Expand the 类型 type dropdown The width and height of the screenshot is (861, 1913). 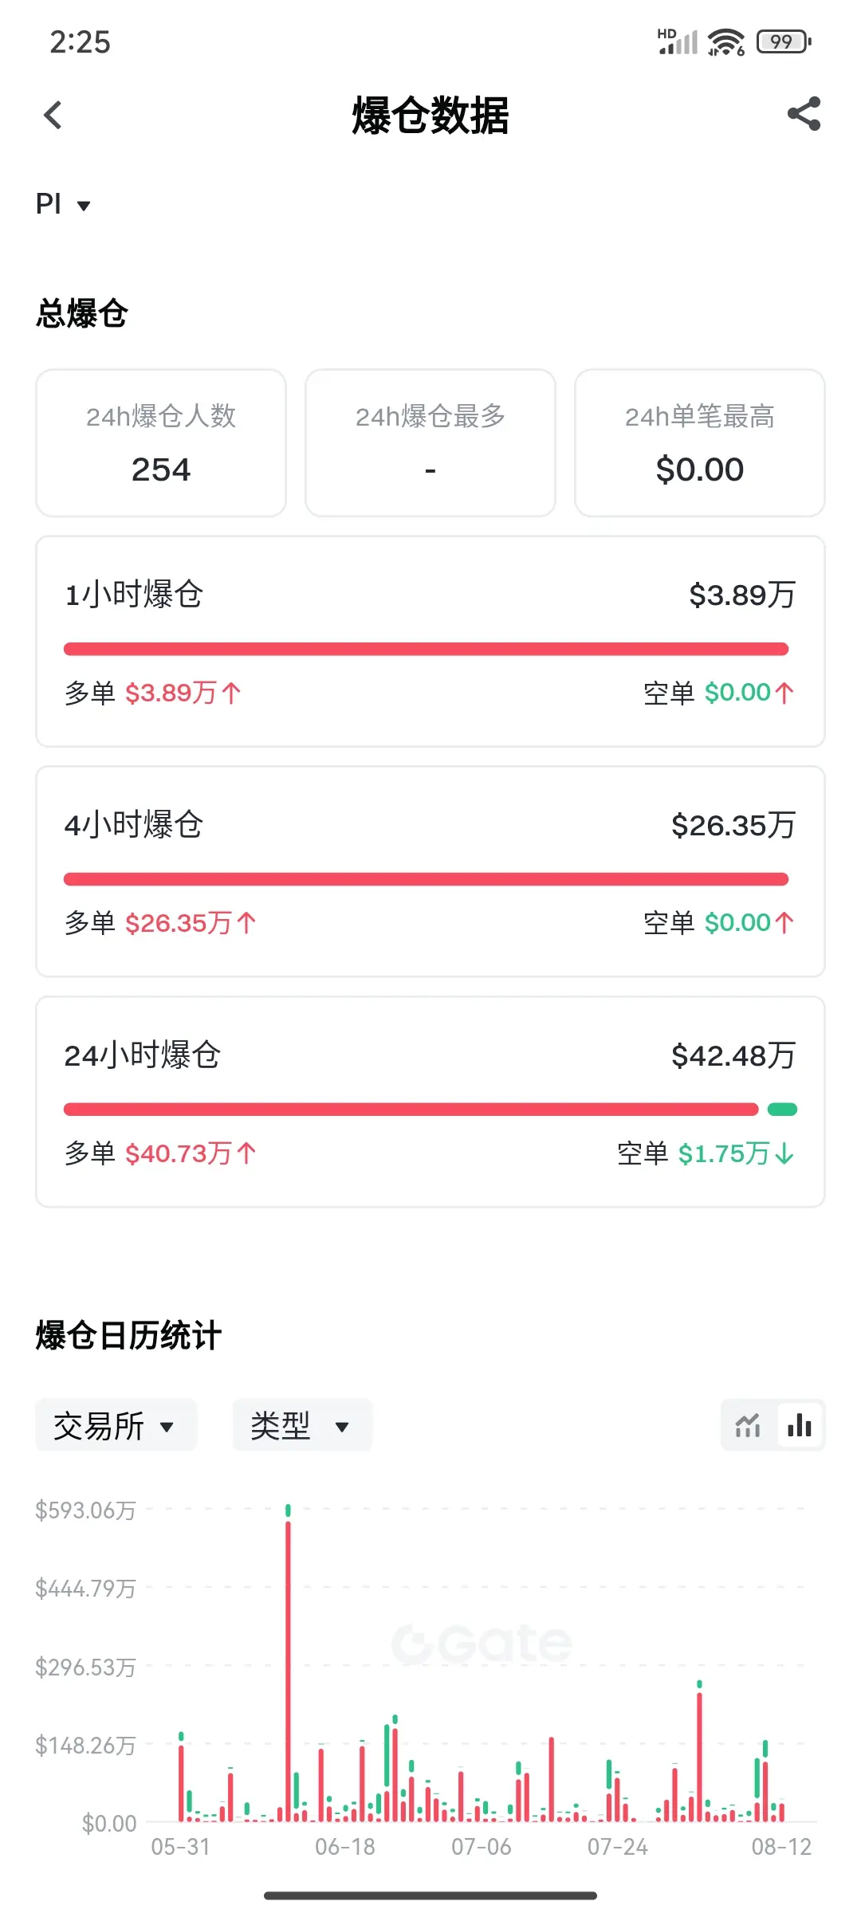(x=302, y=1425)
